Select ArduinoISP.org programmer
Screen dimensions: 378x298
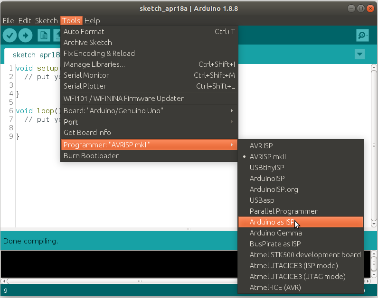[301, 190]
